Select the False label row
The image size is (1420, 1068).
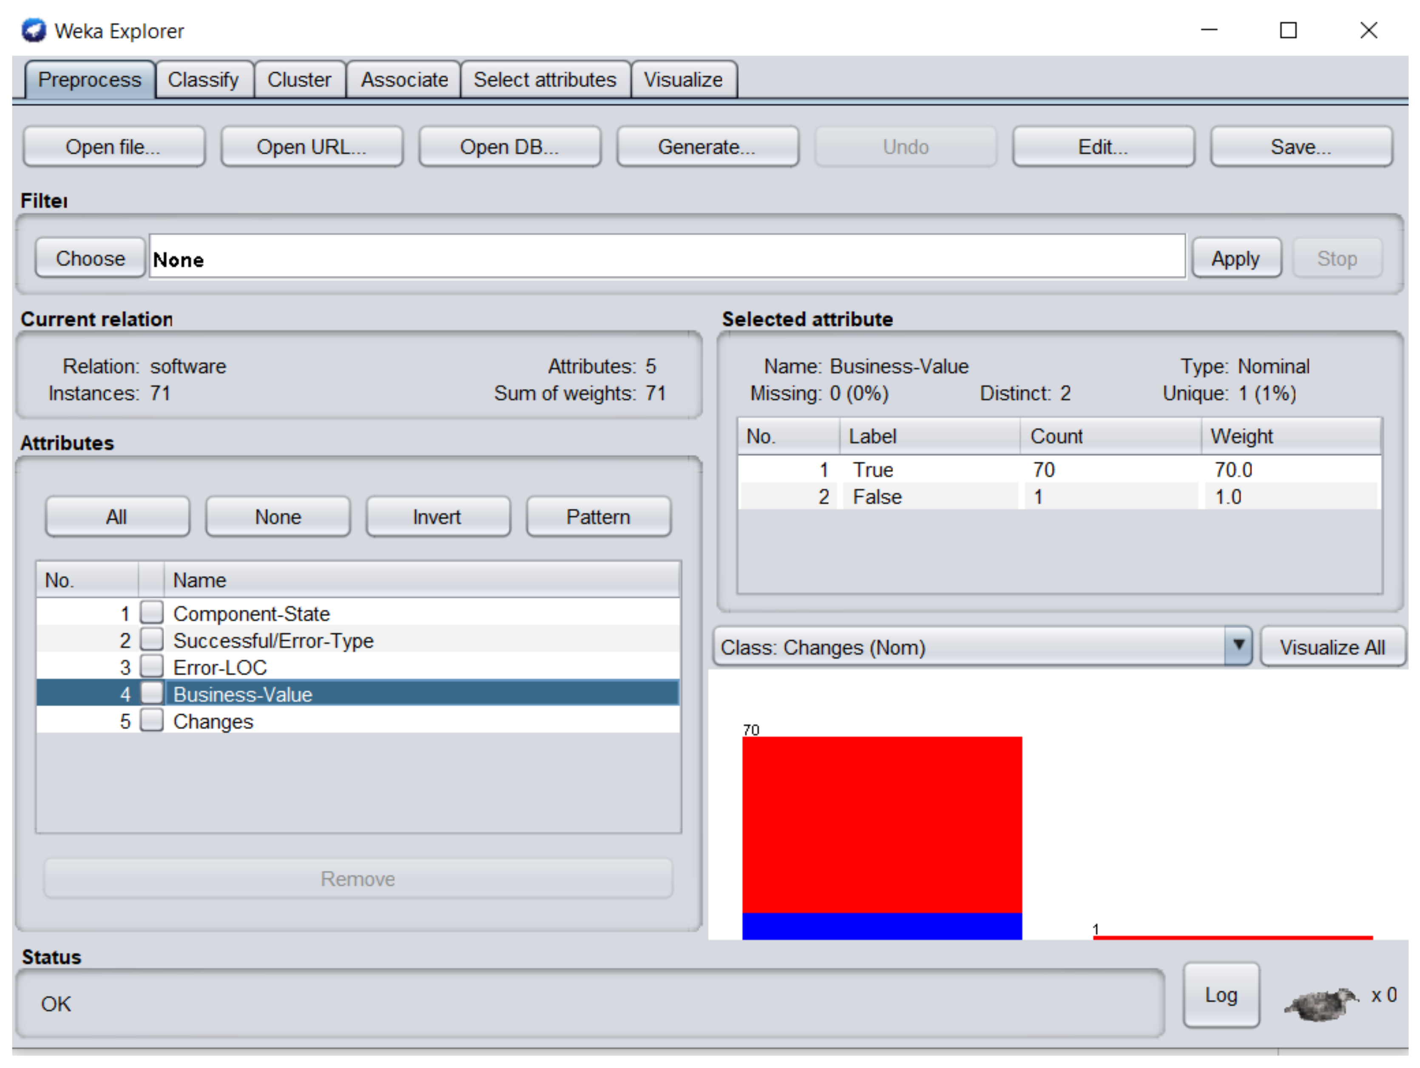click(x=876, y=497)
